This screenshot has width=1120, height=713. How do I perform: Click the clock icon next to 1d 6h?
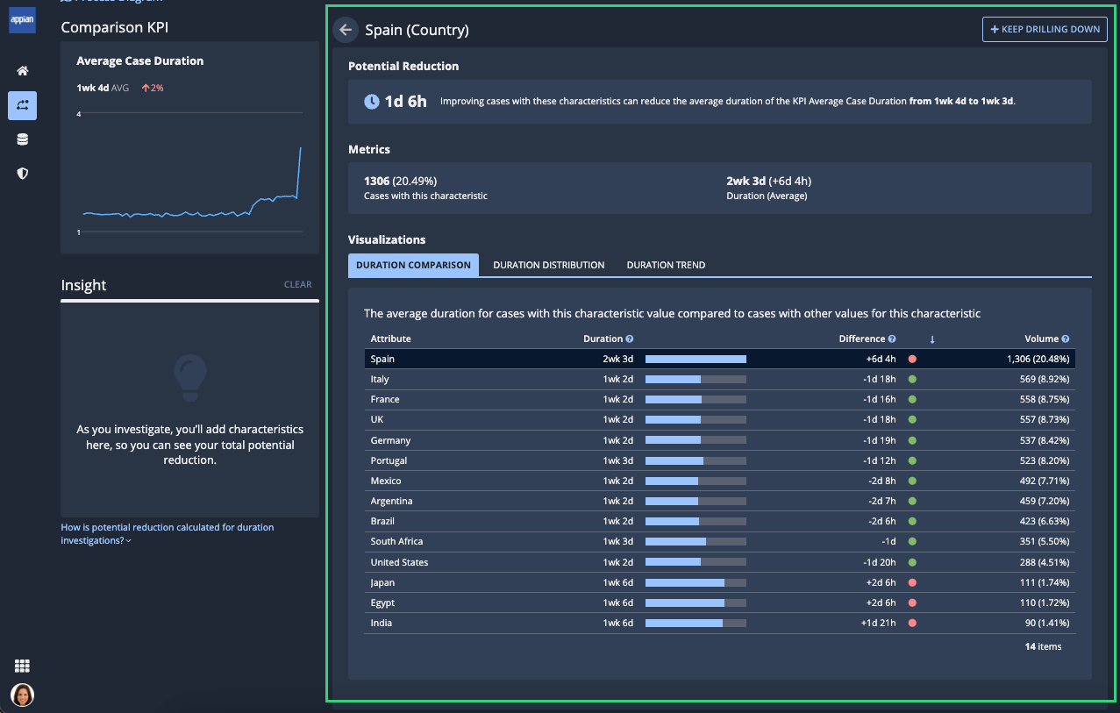(x=372, y=102)
